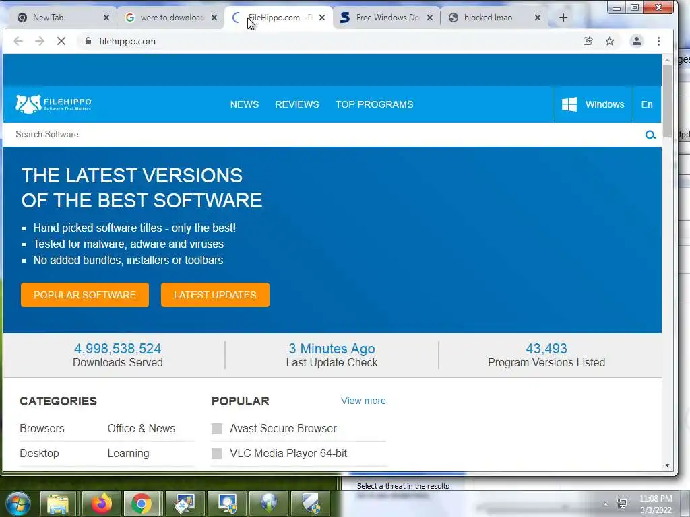Click the POPULAR SOFTWARE button
Image resolution: width=690 pixels, height=517 pixels.
(x=84, y=295)
